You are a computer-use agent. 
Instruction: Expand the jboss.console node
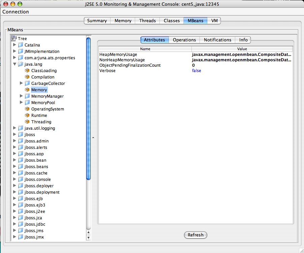click(x=14, y=179)
